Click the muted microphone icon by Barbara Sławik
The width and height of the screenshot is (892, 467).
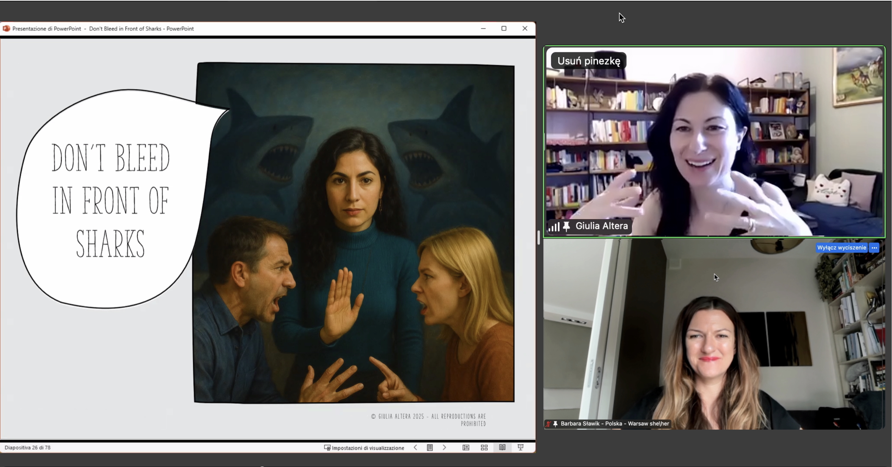tap(548, 423)
